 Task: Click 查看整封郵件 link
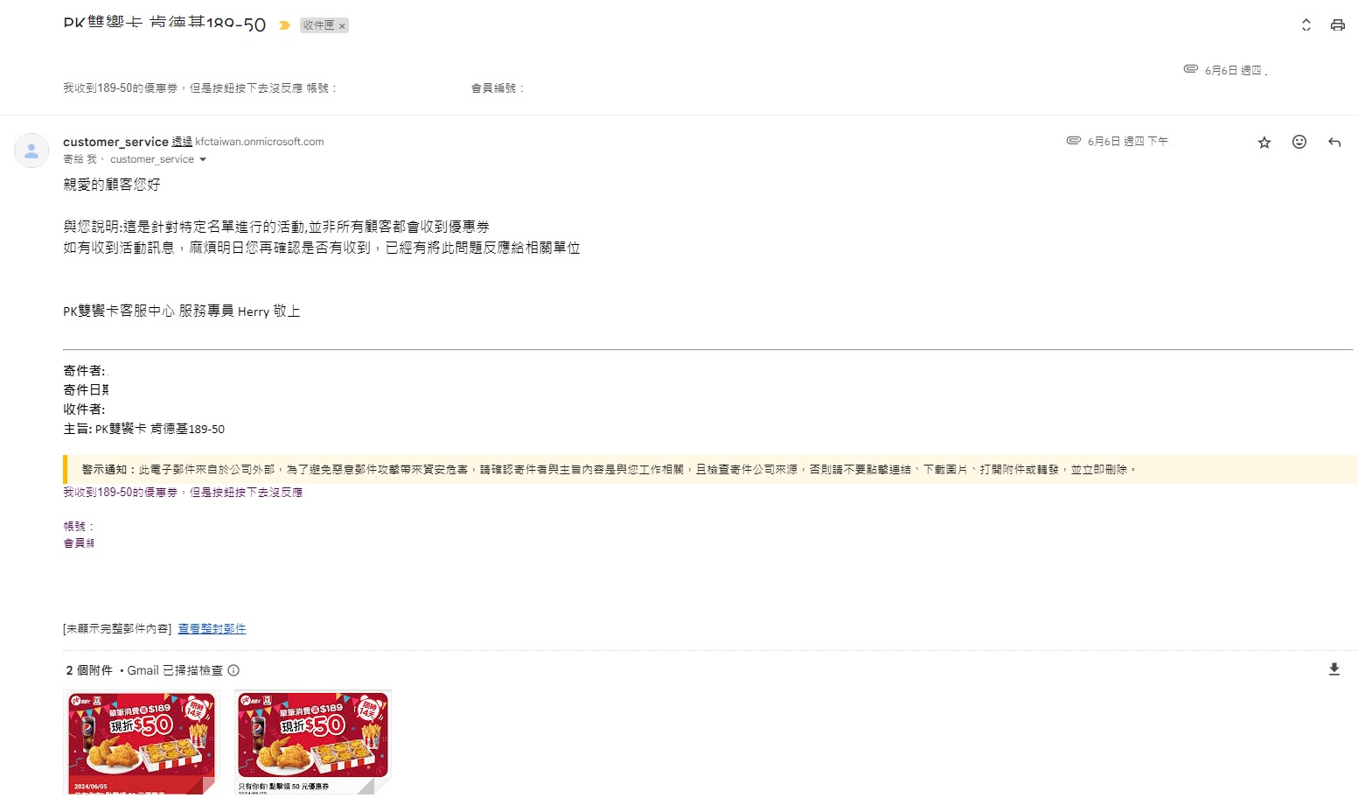click(212, 628)
